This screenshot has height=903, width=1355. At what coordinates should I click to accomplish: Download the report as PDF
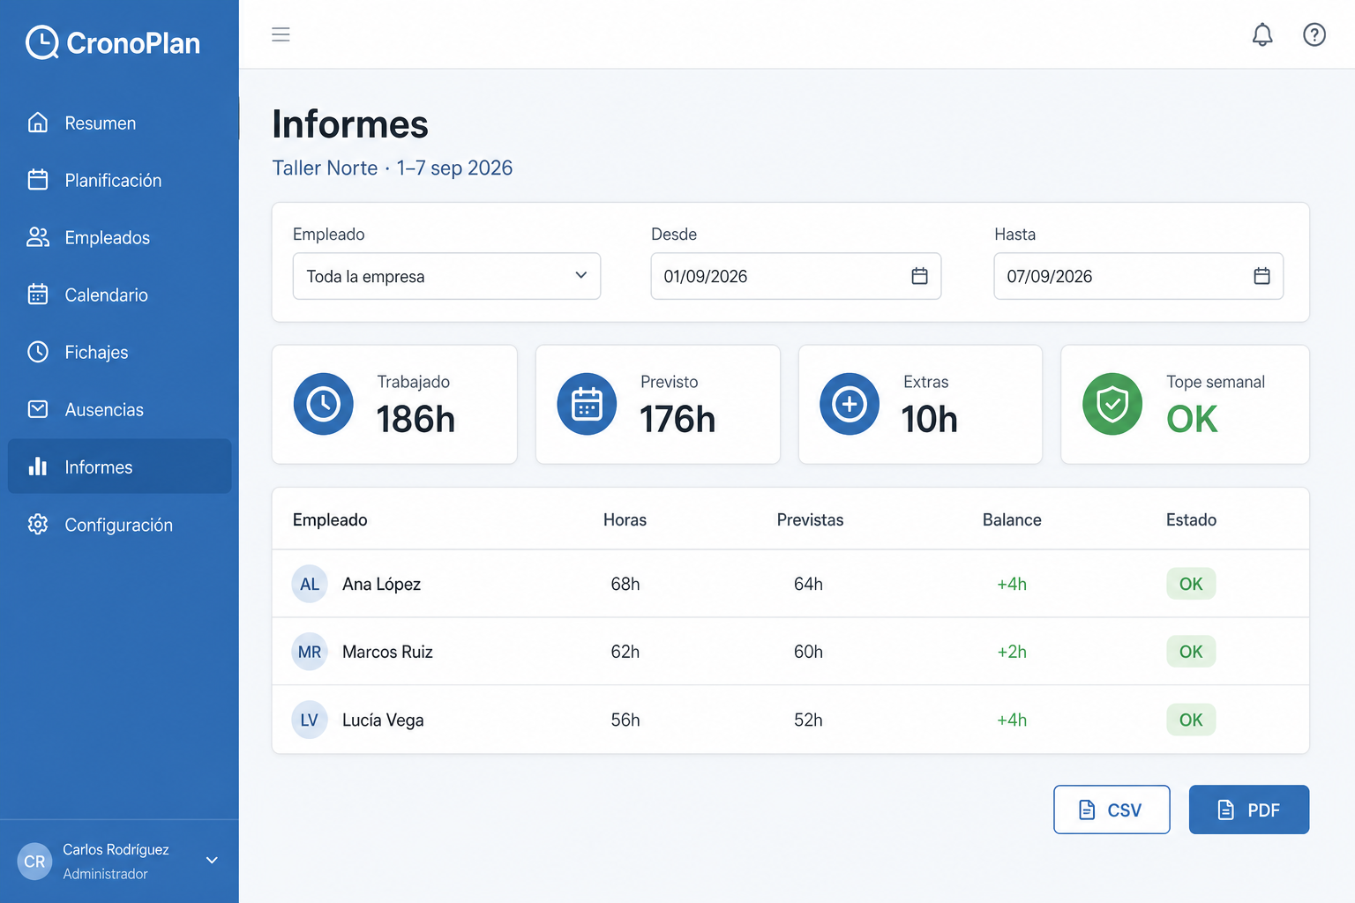1249,810
